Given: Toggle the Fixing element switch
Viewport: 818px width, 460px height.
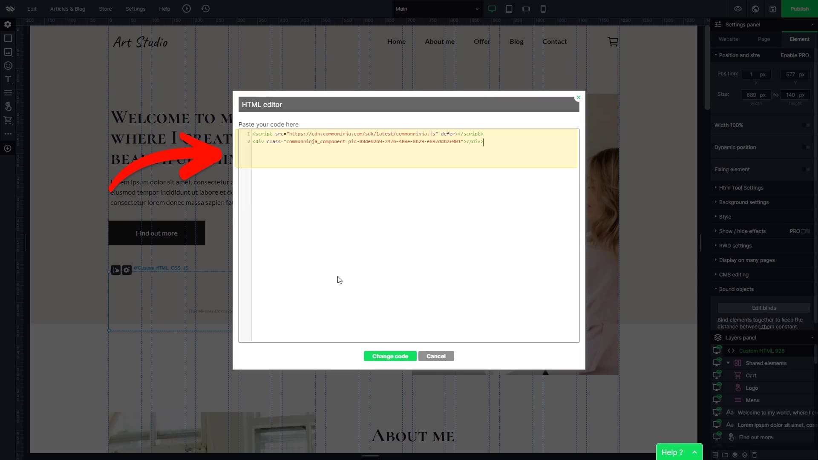Looking at the screenshot, I should click(x=806, y=170).
